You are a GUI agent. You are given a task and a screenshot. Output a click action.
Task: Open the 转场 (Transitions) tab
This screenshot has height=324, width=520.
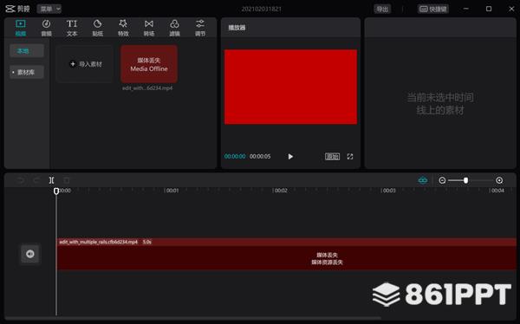point(149,28)
